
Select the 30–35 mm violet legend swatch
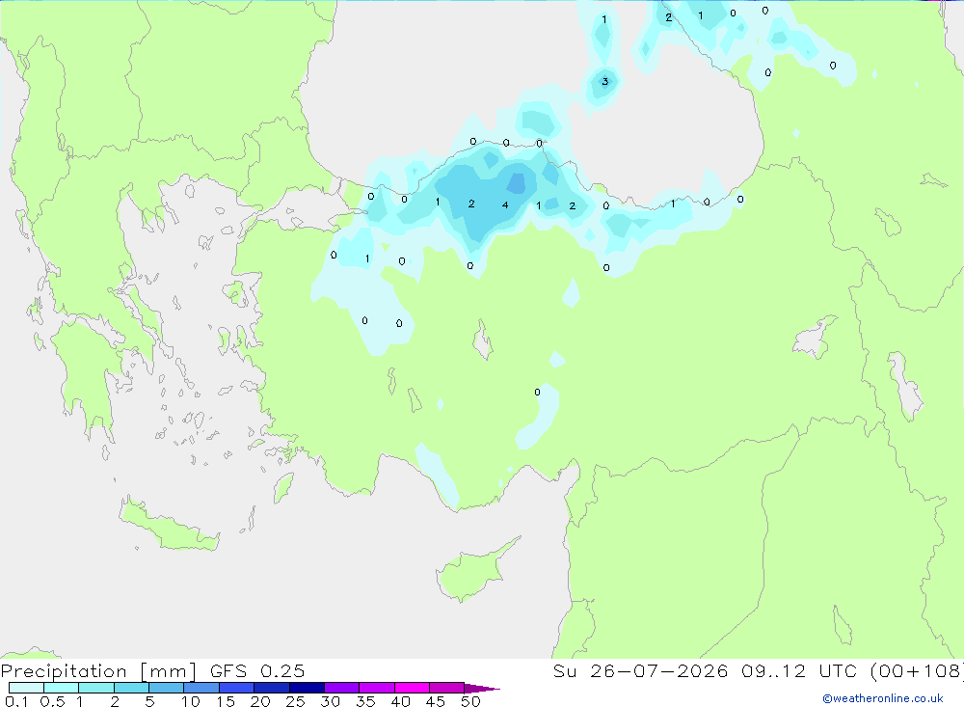click(x=342, y=688)
